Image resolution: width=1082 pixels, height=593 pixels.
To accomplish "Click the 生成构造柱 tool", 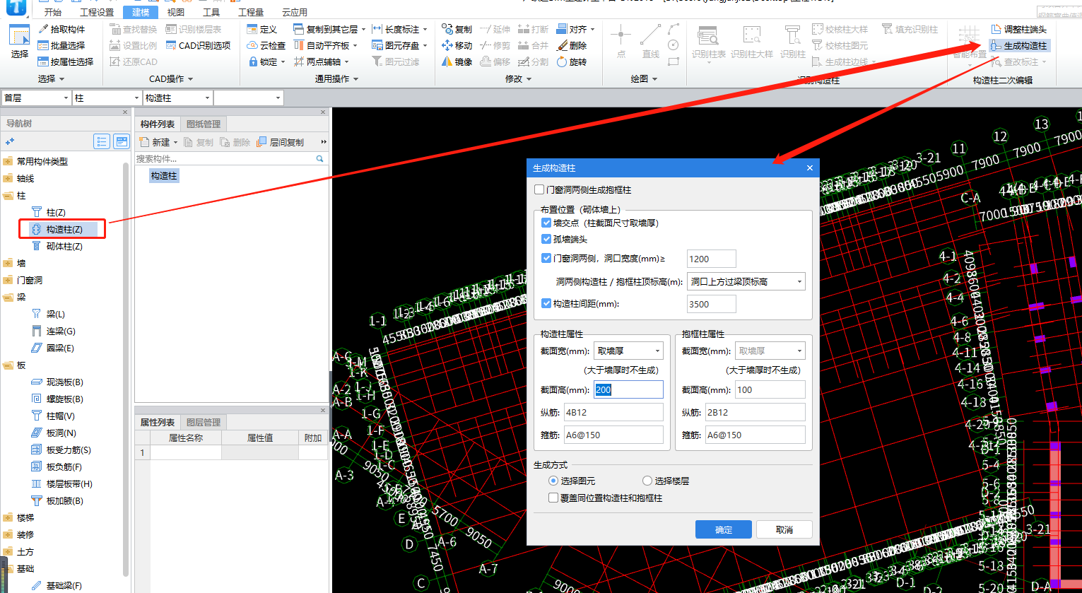I will (1018, 45).
